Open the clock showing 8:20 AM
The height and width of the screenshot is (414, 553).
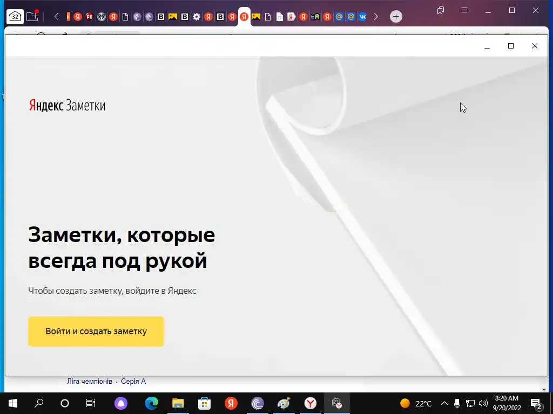pyautogui.click(x=507, y=403)
